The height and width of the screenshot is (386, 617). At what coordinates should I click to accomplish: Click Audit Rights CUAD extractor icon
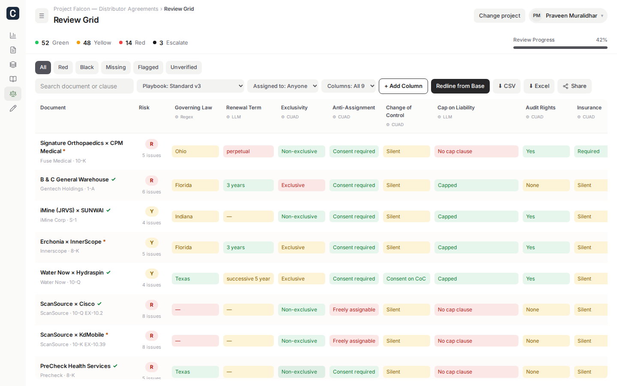pos(527,117)
